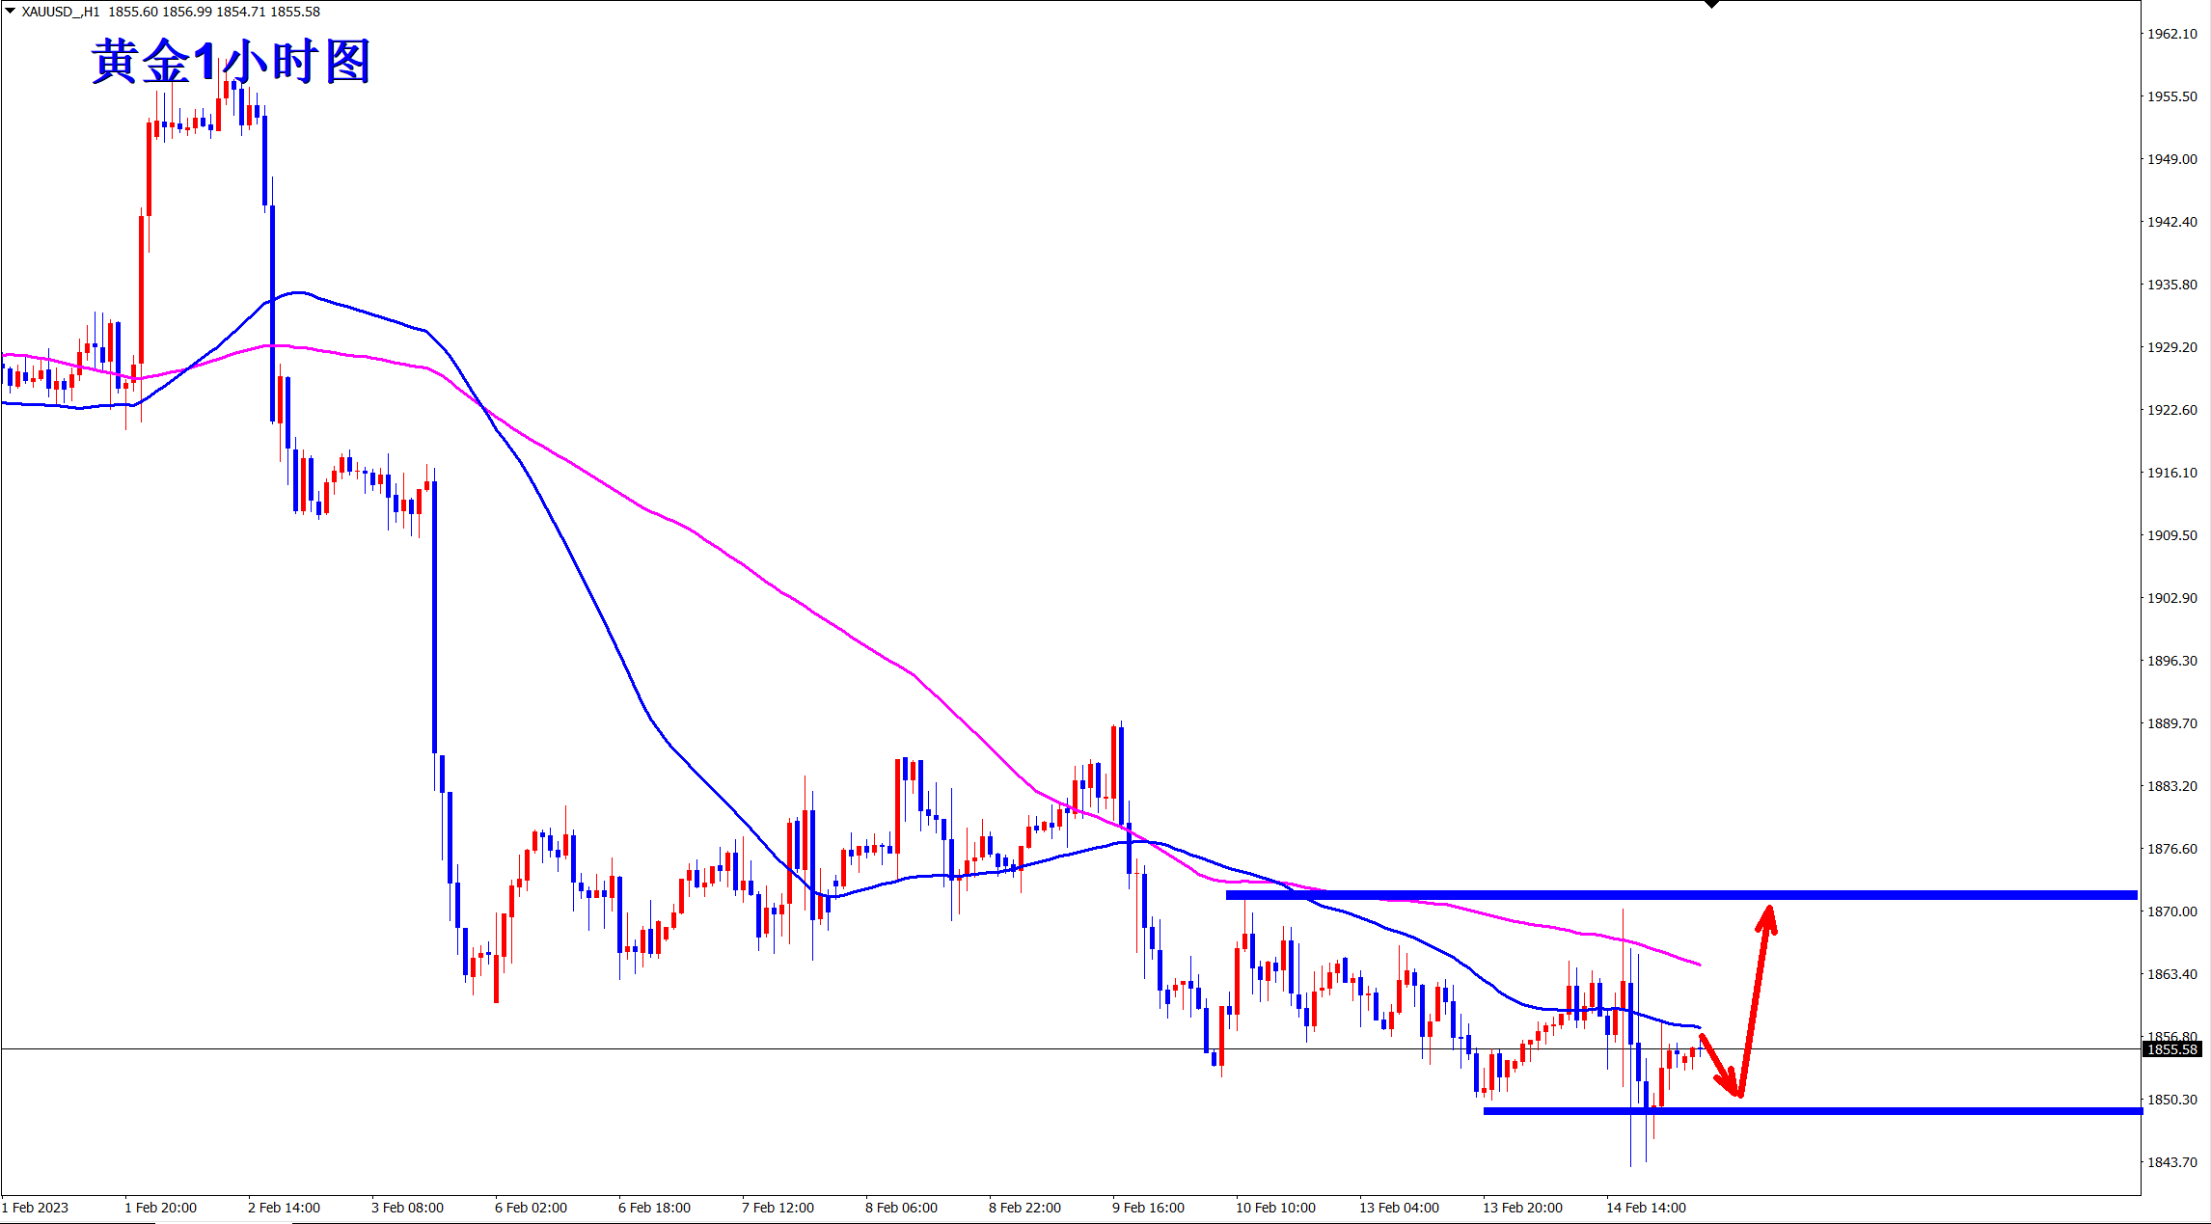
Task: Click the 1870.00 price scale label
Action: 2171,911
